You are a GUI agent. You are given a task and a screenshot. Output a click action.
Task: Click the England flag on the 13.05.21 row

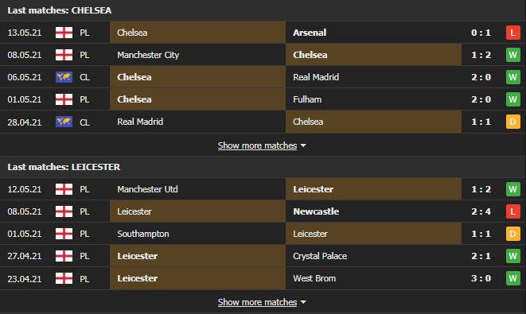pyautogui.click(x=64, y=33)
